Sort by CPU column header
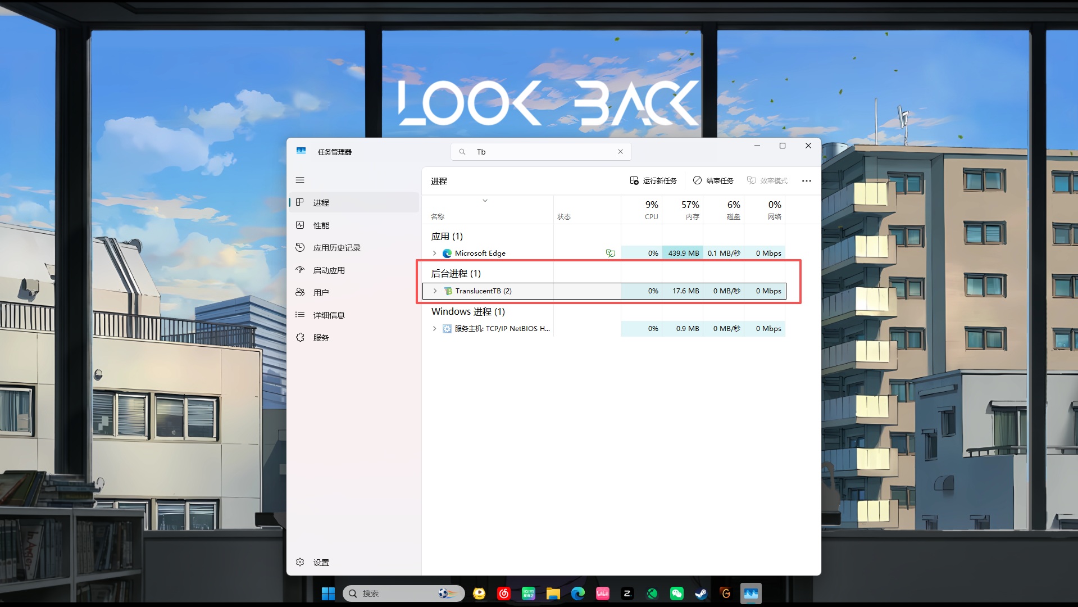The image size is (1078, 607). pyautogui.click(x=642, y=210)
